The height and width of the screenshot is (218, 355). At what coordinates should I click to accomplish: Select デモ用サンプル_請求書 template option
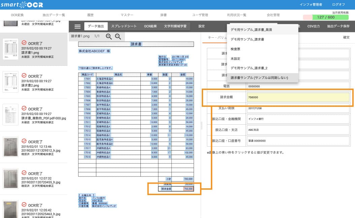coord(263,39)
